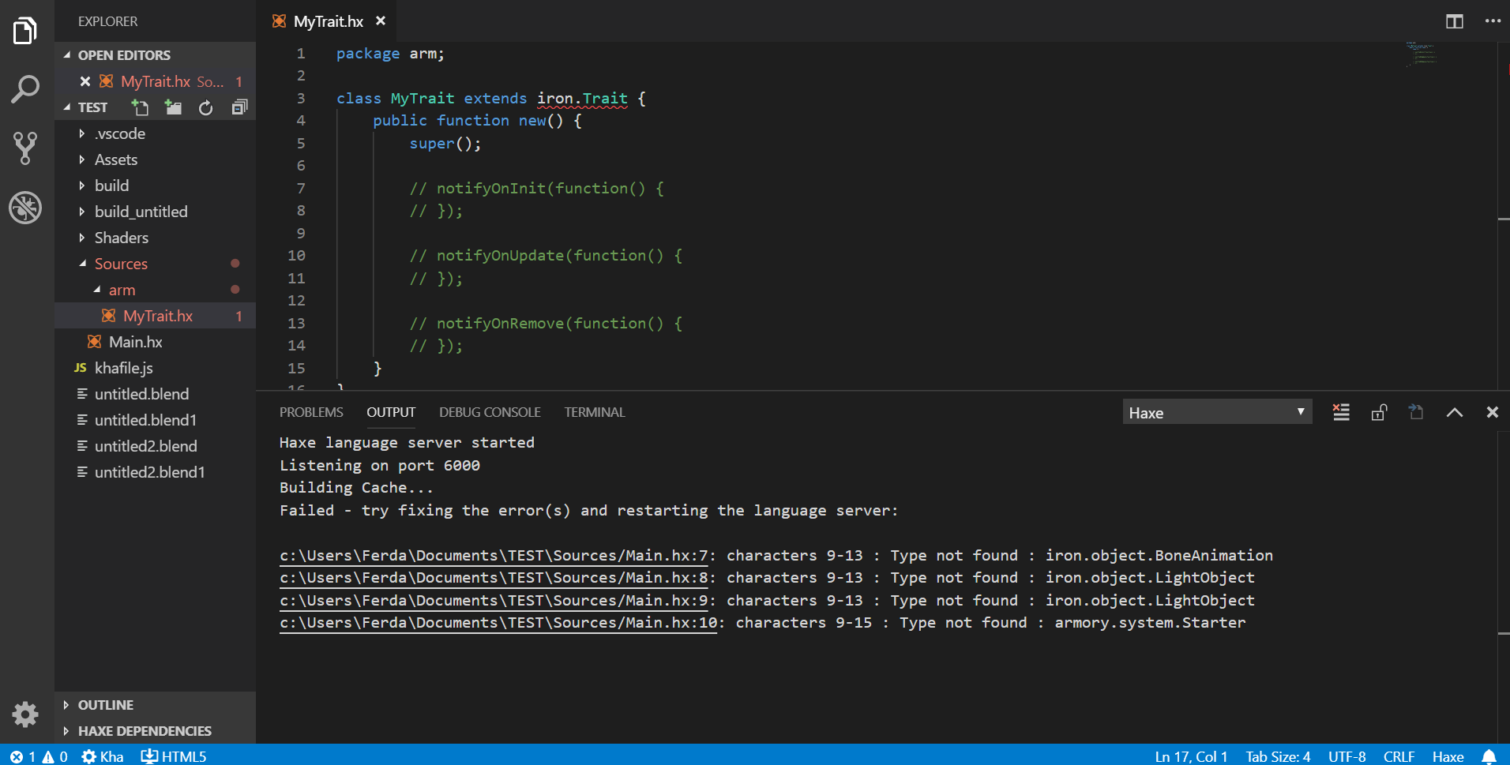Open the editor More Actions menu
1510x765 pixels.
(1493, 21)
